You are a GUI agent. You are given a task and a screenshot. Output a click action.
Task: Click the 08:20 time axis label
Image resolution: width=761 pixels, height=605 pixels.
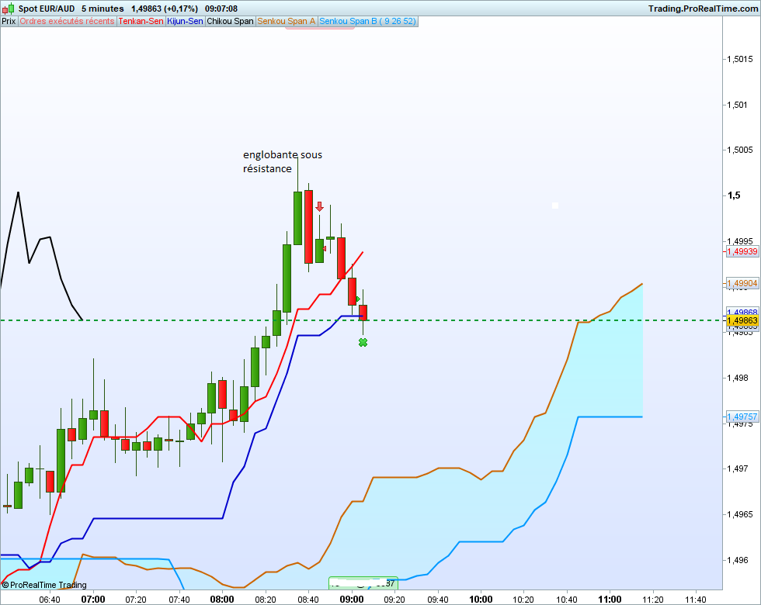tap(265, 600)
